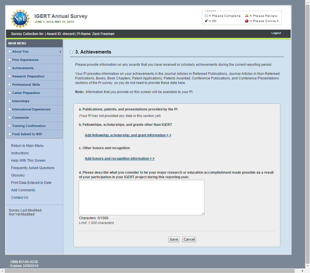
Task: Click the MAIN MENU header
Action: [34, 43]
